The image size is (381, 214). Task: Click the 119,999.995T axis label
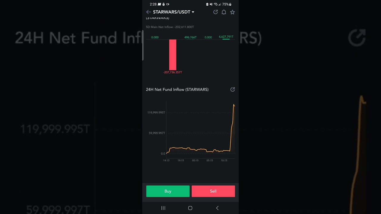(x=156, y=112)
